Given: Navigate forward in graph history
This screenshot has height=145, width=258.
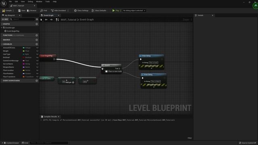Looking at the screenshot, I should click(x=51, y=20).
